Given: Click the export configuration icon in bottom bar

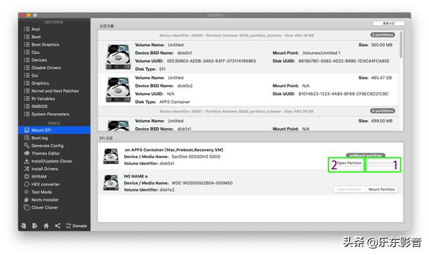Looking at the screenshot, I should pyautogui.click(x=35, y=226).
